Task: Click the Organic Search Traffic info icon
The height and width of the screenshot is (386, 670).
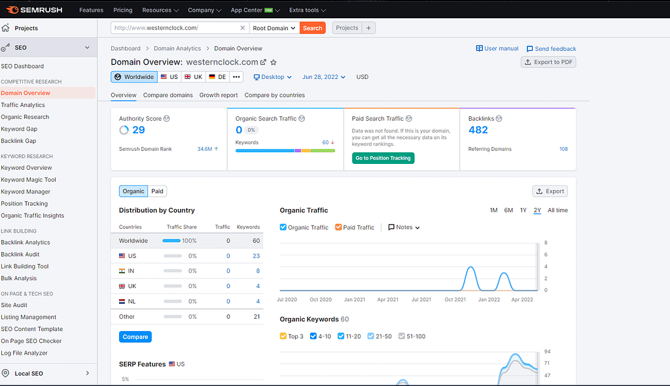Action: pyautogui.click(x=302, y=119)
